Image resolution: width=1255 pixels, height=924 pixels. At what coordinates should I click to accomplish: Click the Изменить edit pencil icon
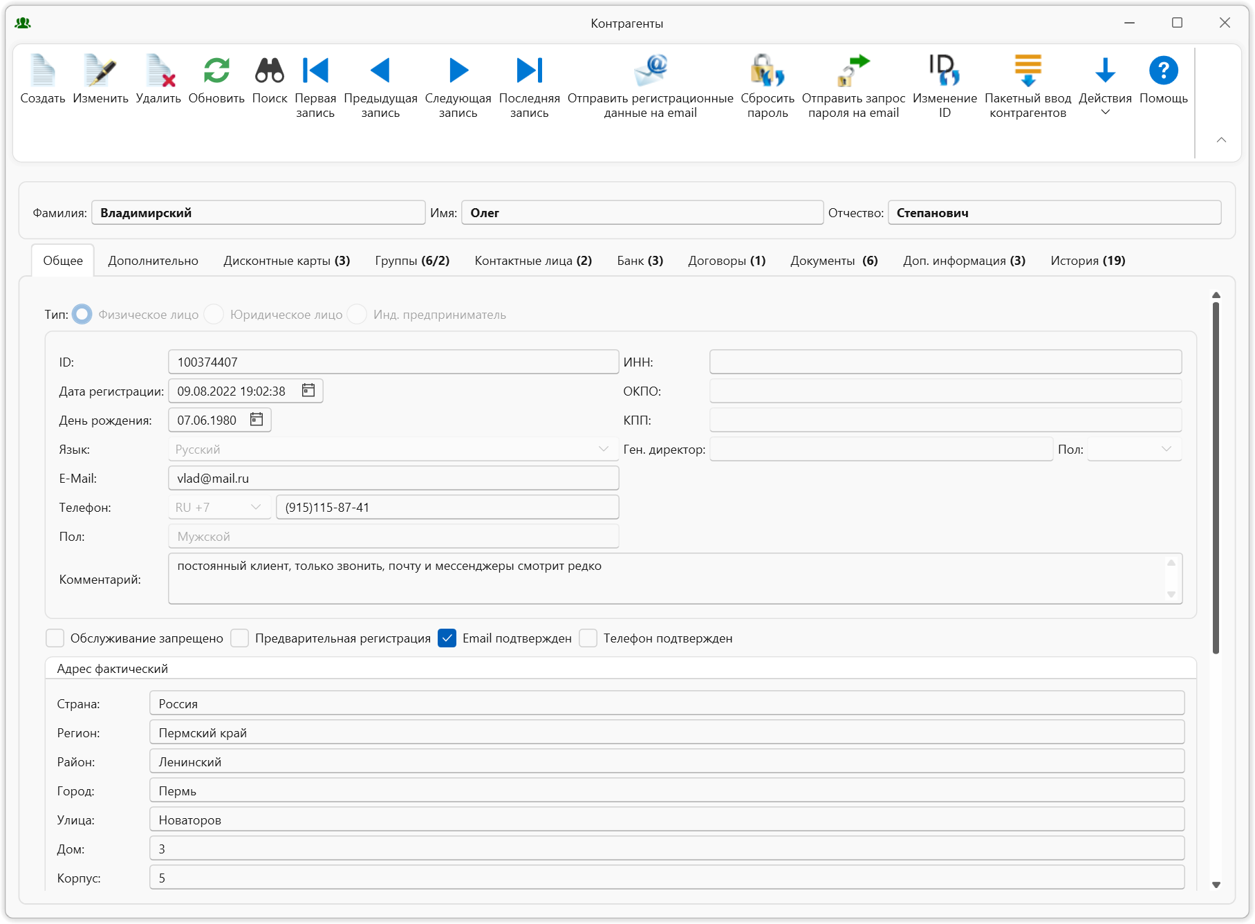point(100,71)
